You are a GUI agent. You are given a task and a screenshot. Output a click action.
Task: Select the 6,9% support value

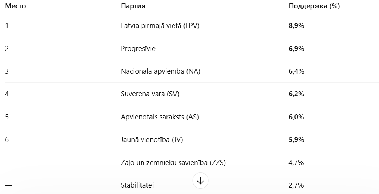point(296,49)
